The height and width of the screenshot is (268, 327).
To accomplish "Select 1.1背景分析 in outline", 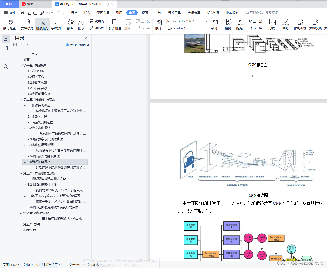I will point(36,71).
